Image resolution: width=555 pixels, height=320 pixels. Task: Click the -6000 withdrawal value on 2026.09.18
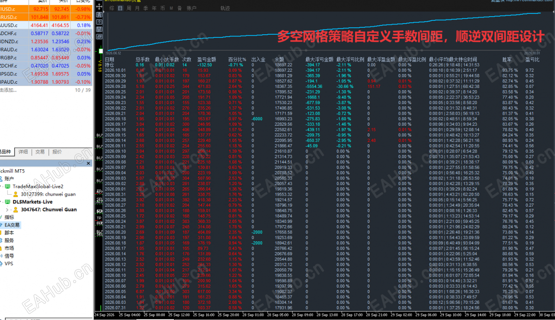coord(257,119)
